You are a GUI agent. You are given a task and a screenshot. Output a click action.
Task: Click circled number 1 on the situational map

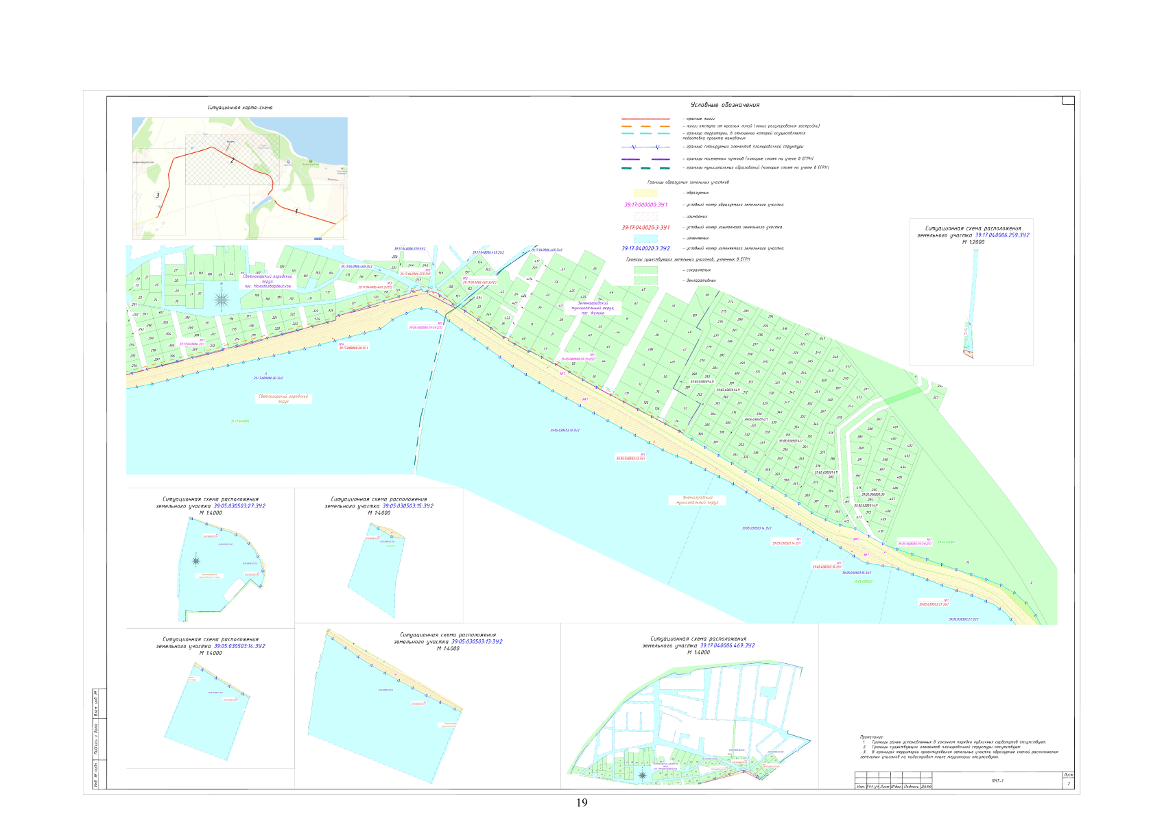296,211
